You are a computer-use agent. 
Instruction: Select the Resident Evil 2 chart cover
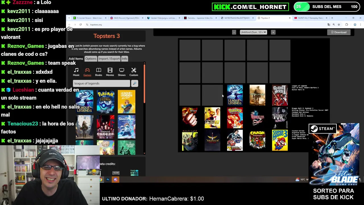257,118
